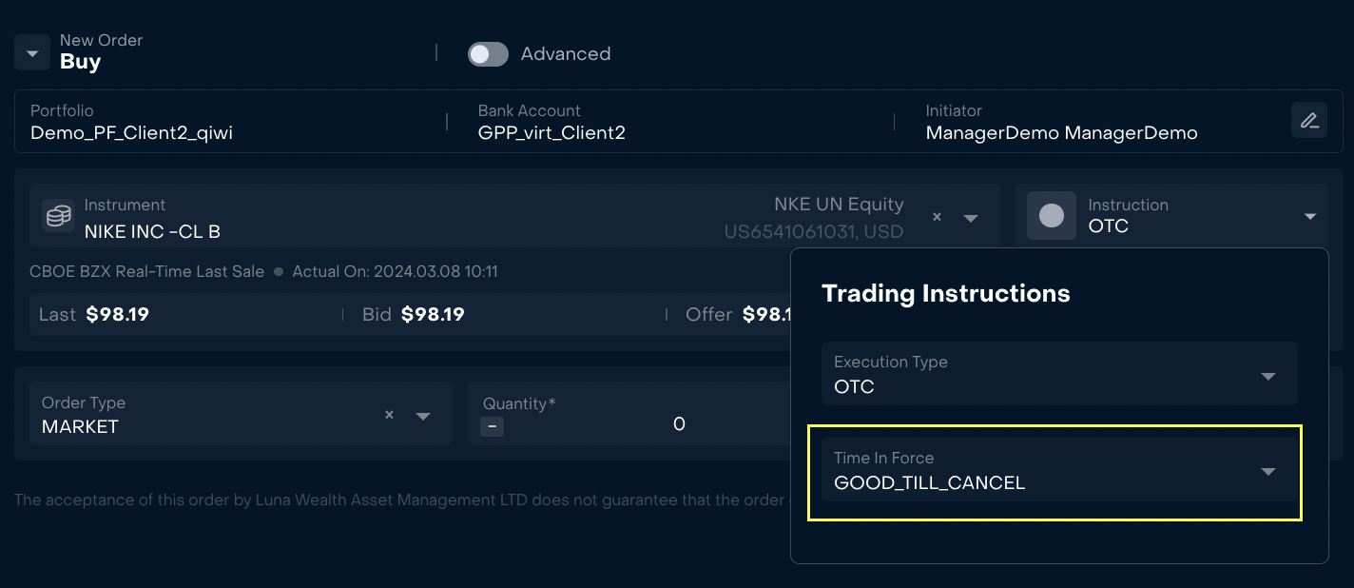Clear the MARKET order type

point(389,415)
